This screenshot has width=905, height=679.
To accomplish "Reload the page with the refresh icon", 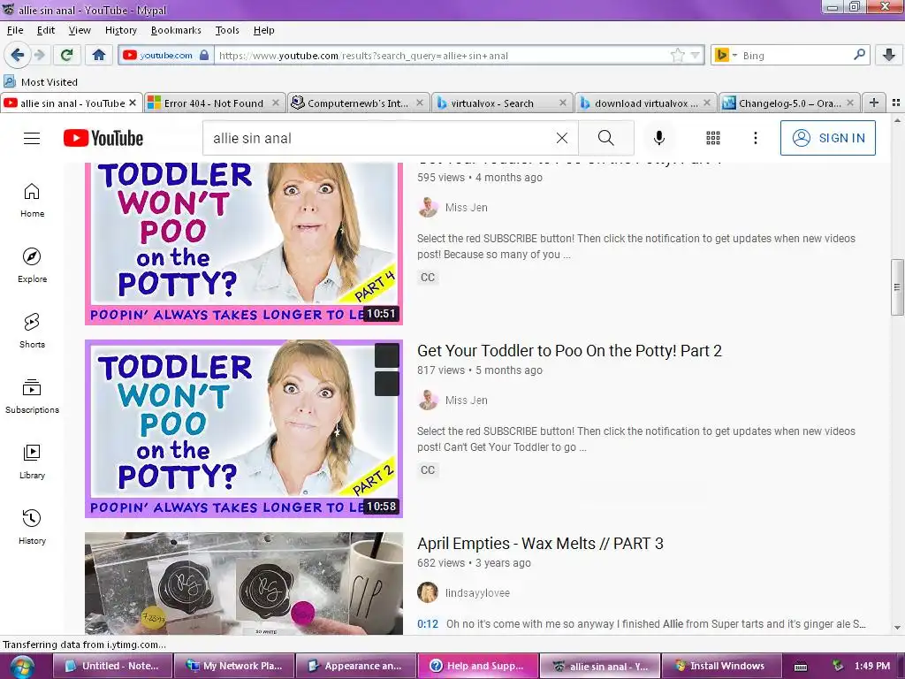I will (67, 56).
